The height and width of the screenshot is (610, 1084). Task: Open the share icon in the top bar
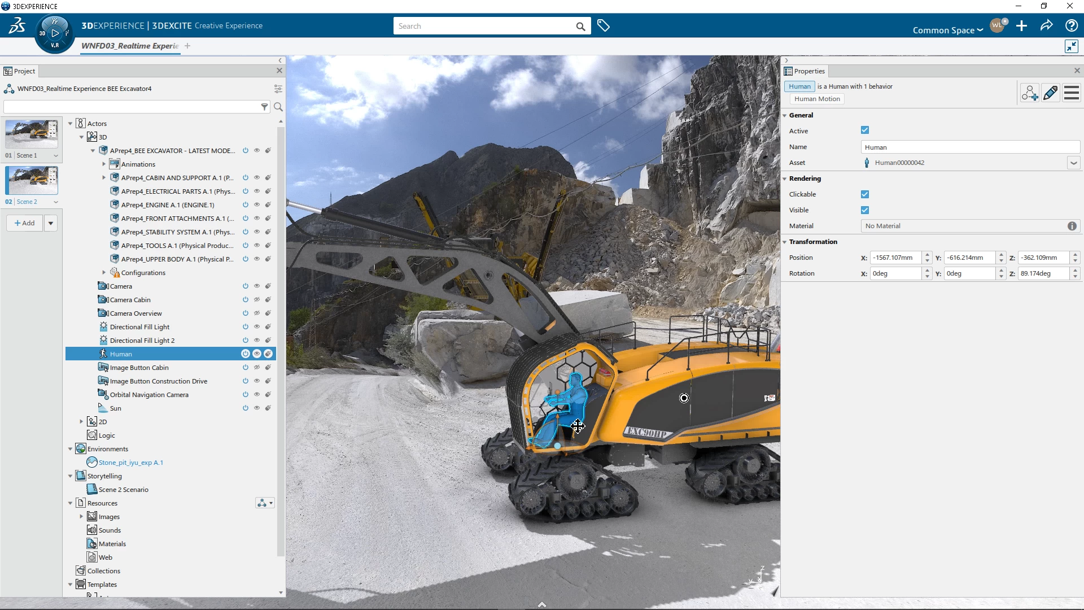1046,25
